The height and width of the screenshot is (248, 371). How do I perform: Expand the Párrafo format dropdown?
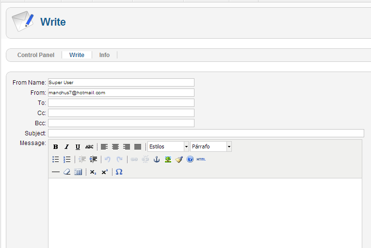[x=211, y=146]
